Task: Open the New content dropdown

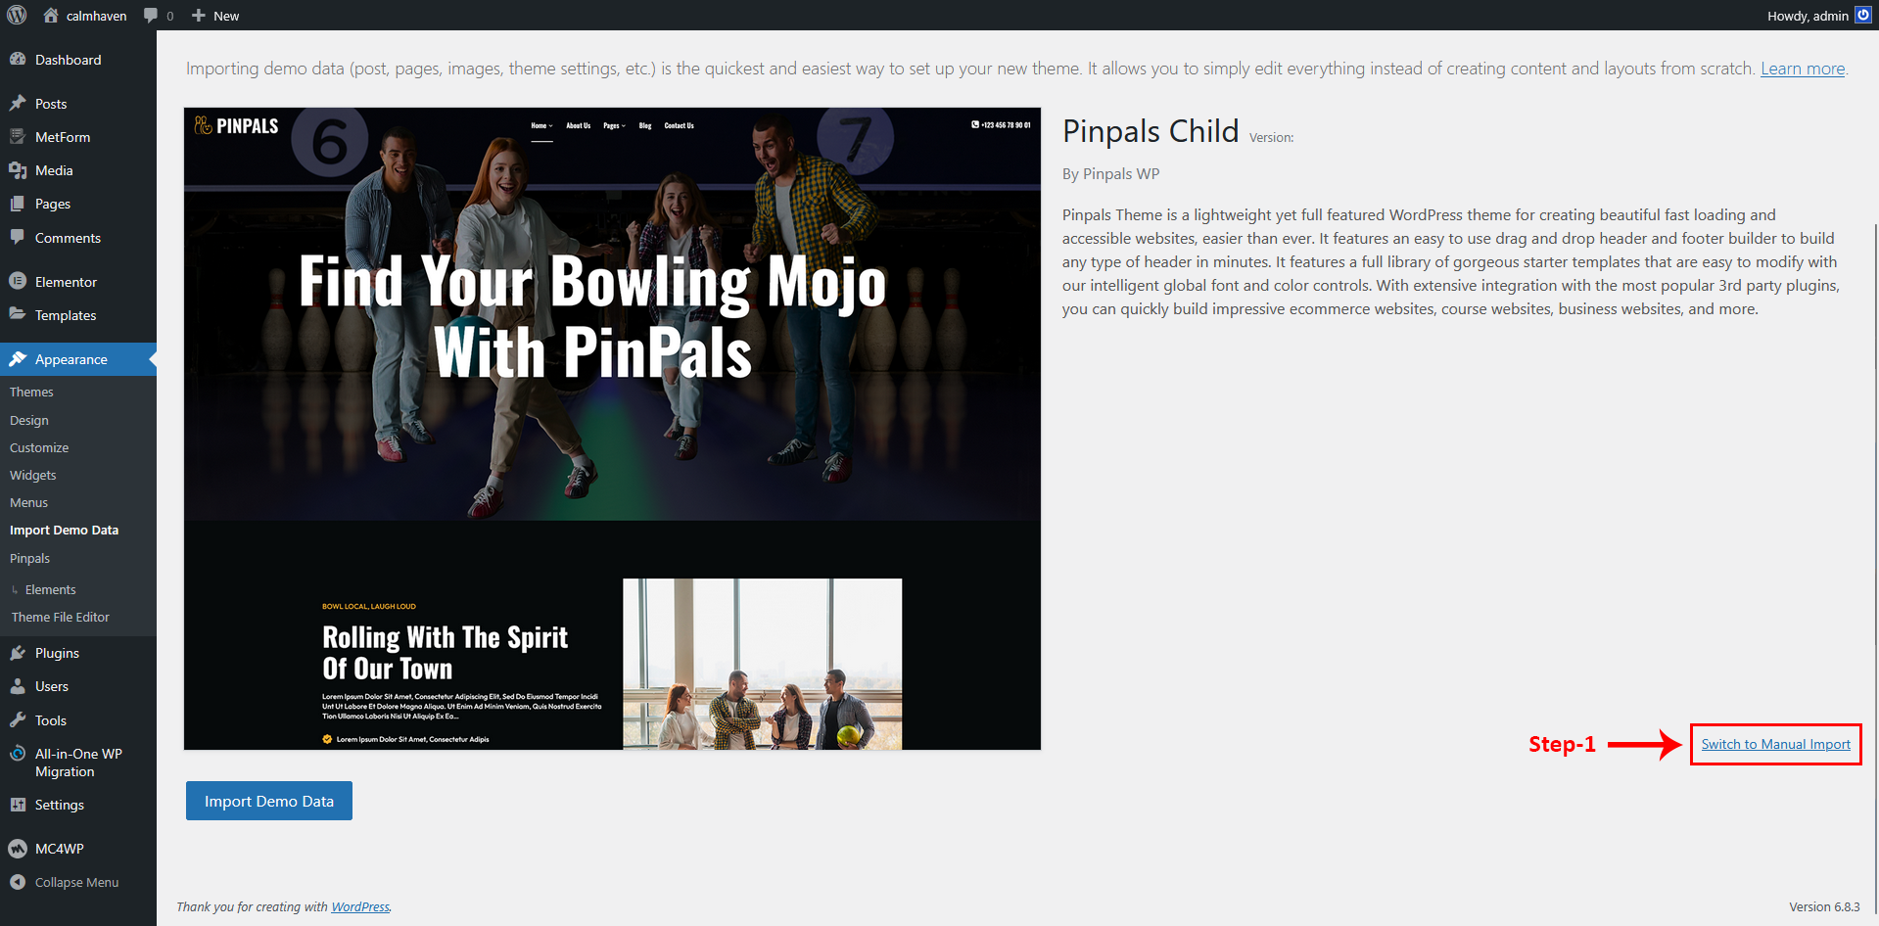Action: [x=215, y=16]
